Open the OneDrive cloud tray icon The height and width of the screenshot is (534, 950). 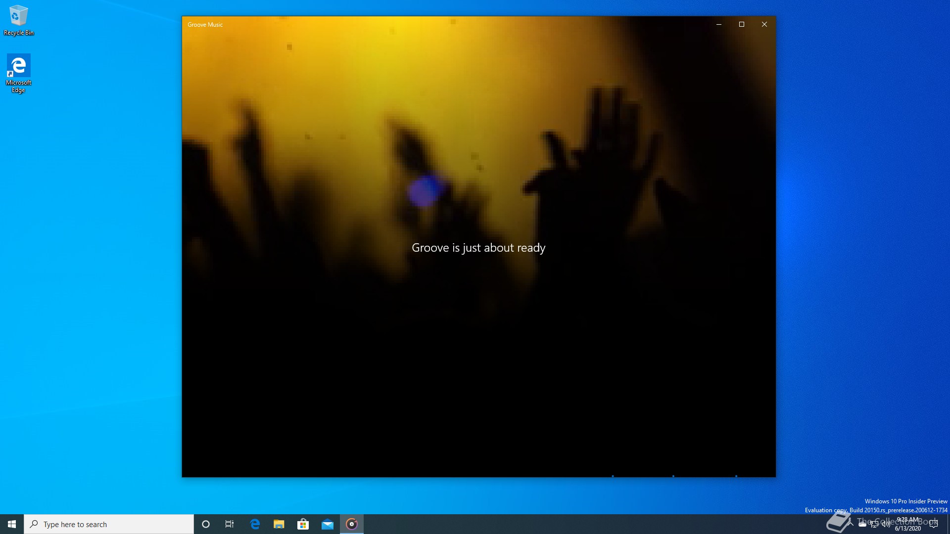click(x=862, y=524)
